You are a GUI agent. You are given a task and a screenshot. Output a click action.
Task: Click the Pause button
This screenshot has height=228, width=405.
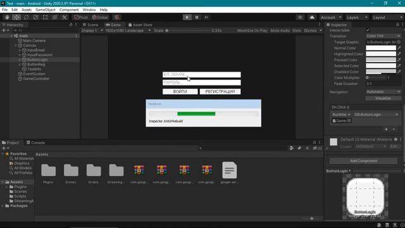[197, 17]
